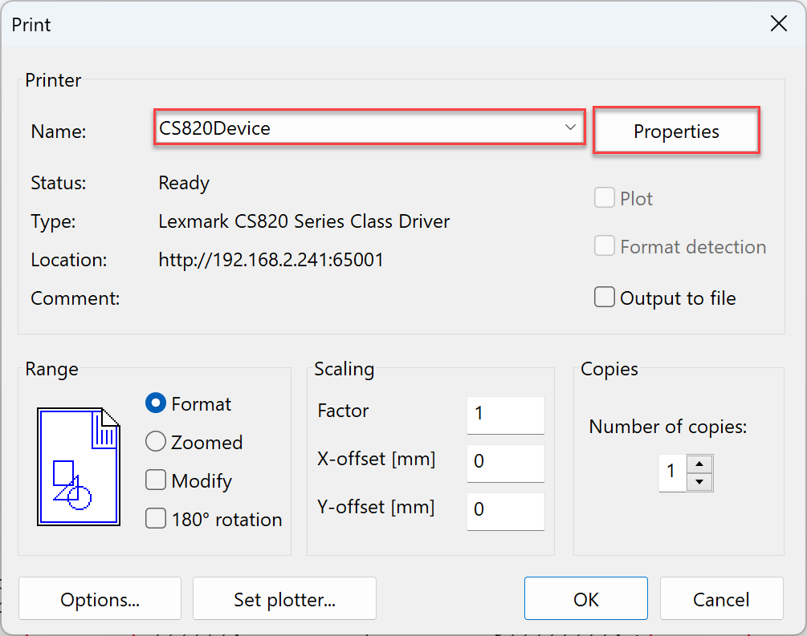
Task: Enable the Modify checkbox
Action: (x=156, y=480)
